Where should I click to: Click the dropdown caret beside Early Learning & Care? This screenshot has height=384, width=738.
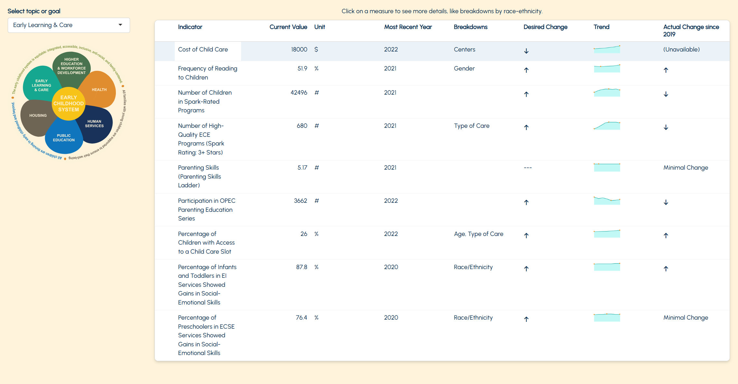coord(120,25)
